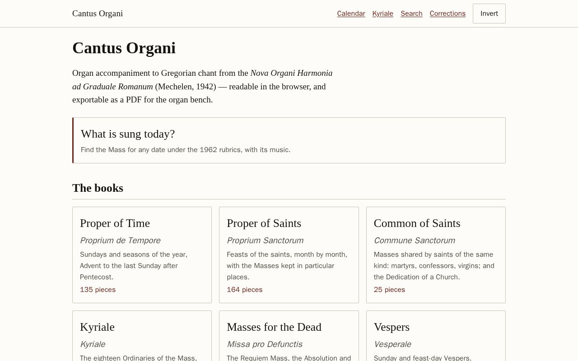Screen dimensions: 578x361
Task: Click the '135 pieces' count text
Action: click(98, 290)
